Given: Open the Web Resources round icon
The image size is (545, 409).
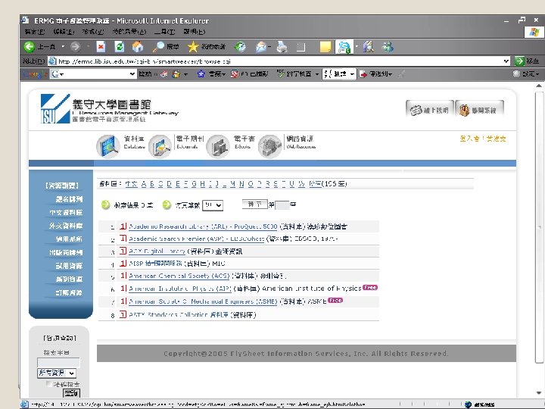Looking at the screenshot, I should click(x=269, y=146).
